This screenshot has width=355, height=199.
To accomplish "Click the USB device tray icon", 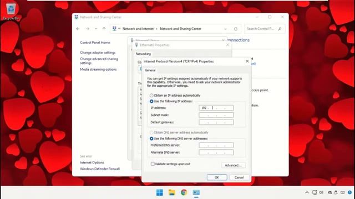I will 336,192.
